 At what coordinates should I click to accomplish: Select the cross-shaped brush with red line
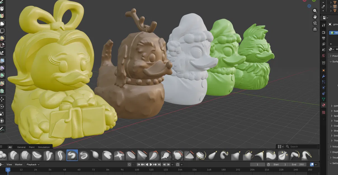119,155
